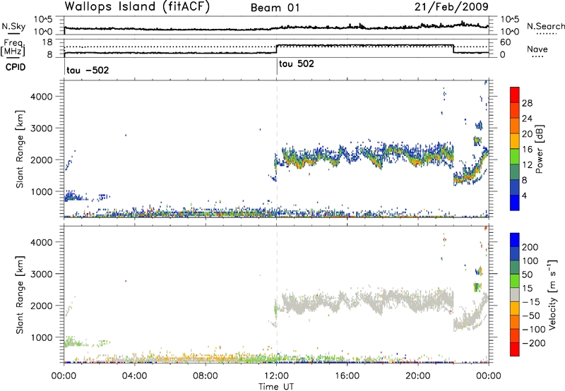Select the 'tau -502' CPID annotation
The width and height of the screenshot is (565, 391).
88,70
